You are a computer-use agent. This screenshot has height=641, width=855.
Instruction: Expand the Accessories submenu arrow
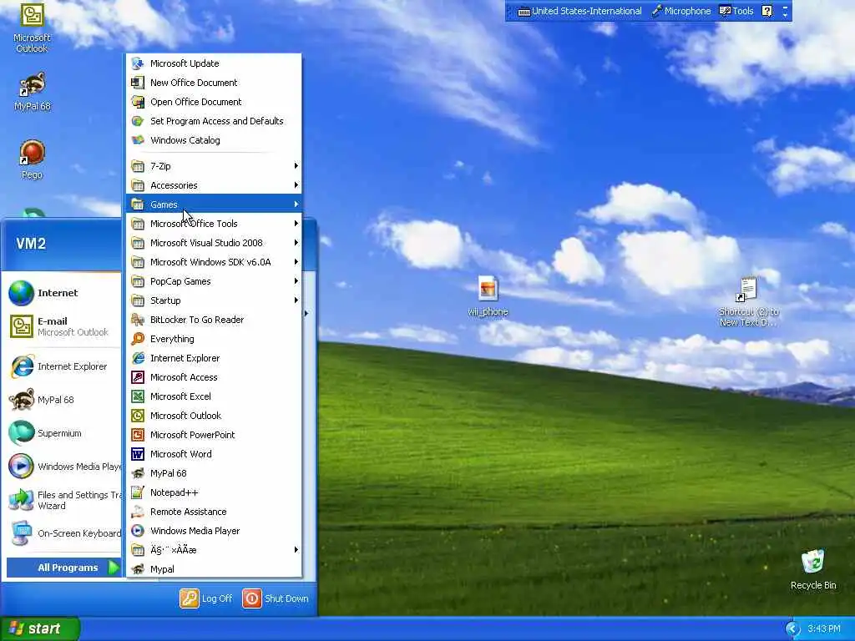click(x=296, y=185)
